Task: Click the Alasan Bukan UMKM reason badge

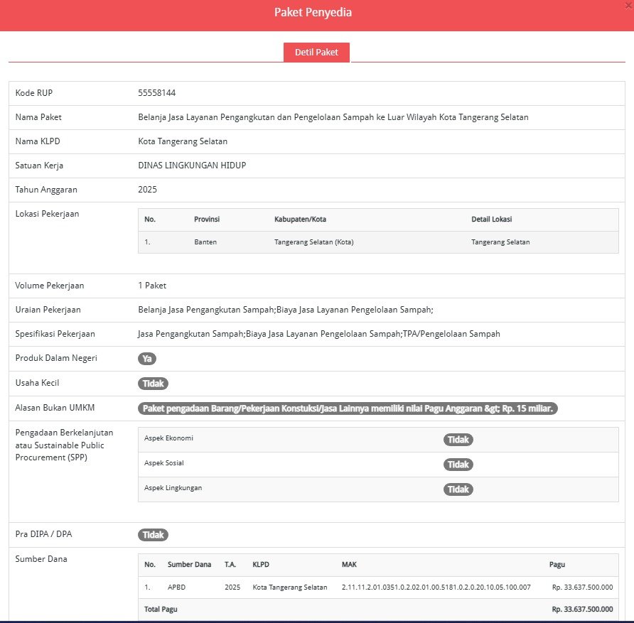Action: pyautogui.click(x=348, y=408)
